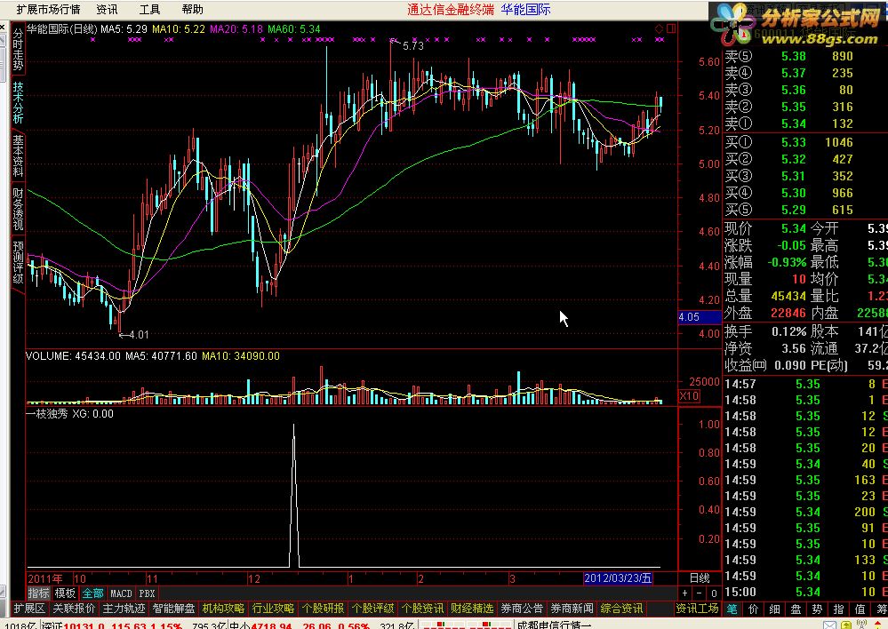Click the 4.01 low price annotation

[139, 335]
